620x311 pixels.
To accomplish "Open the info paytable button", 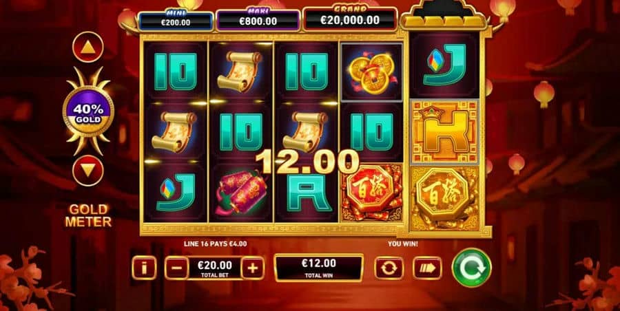I will pos(144,268).
